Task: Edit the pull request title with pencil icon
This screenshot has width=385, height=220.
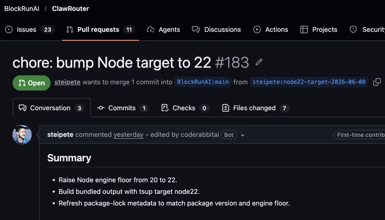Action: [x=259, y=62]
